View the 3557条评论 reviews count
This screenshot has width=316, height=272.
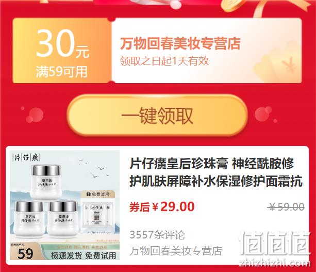157,235
